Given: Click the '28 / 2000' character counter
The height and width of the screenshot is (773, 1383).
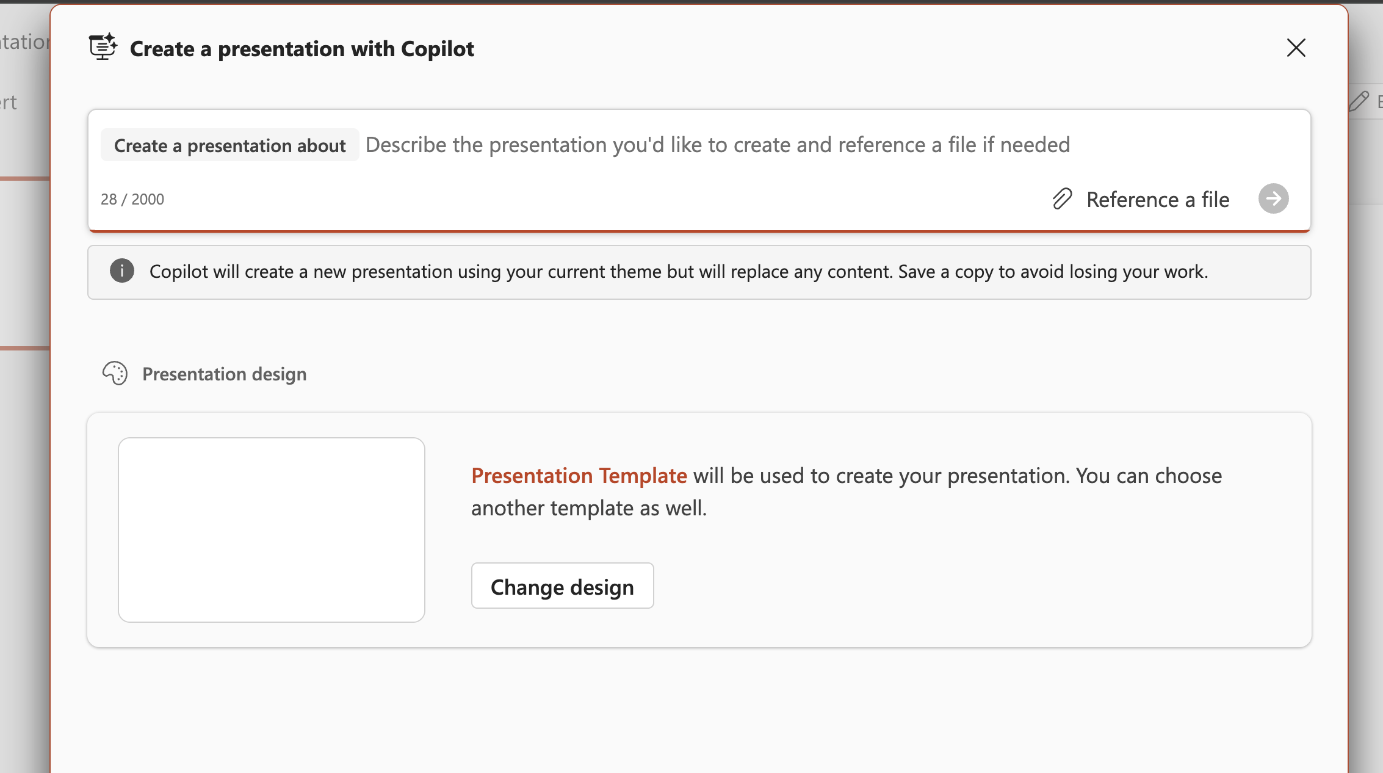Looking at the screenshot, I should (x=132, y=200).
